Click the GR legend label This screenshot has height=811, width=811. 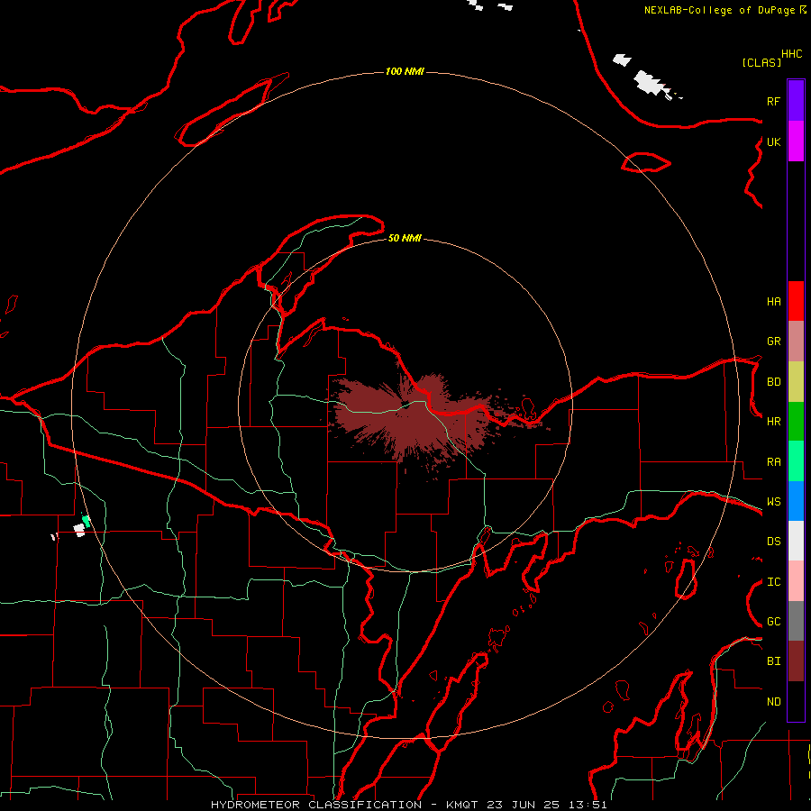click(773, 342)
